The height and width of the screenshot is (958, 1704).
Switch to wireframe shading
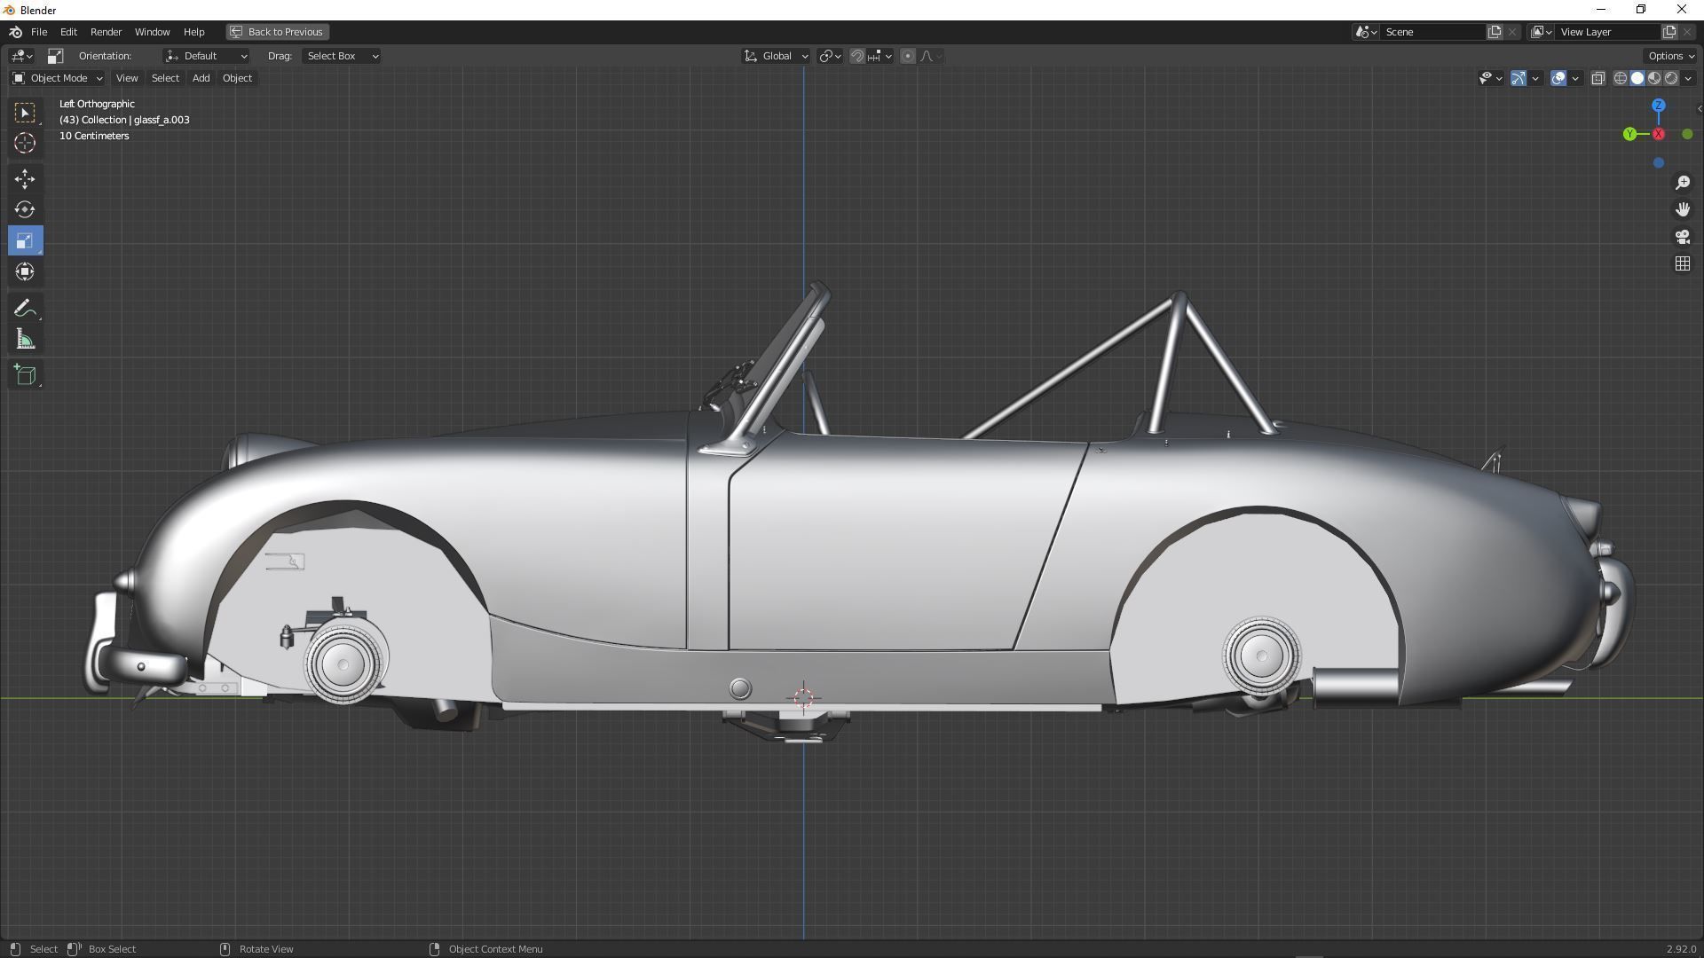[1621, 78]
